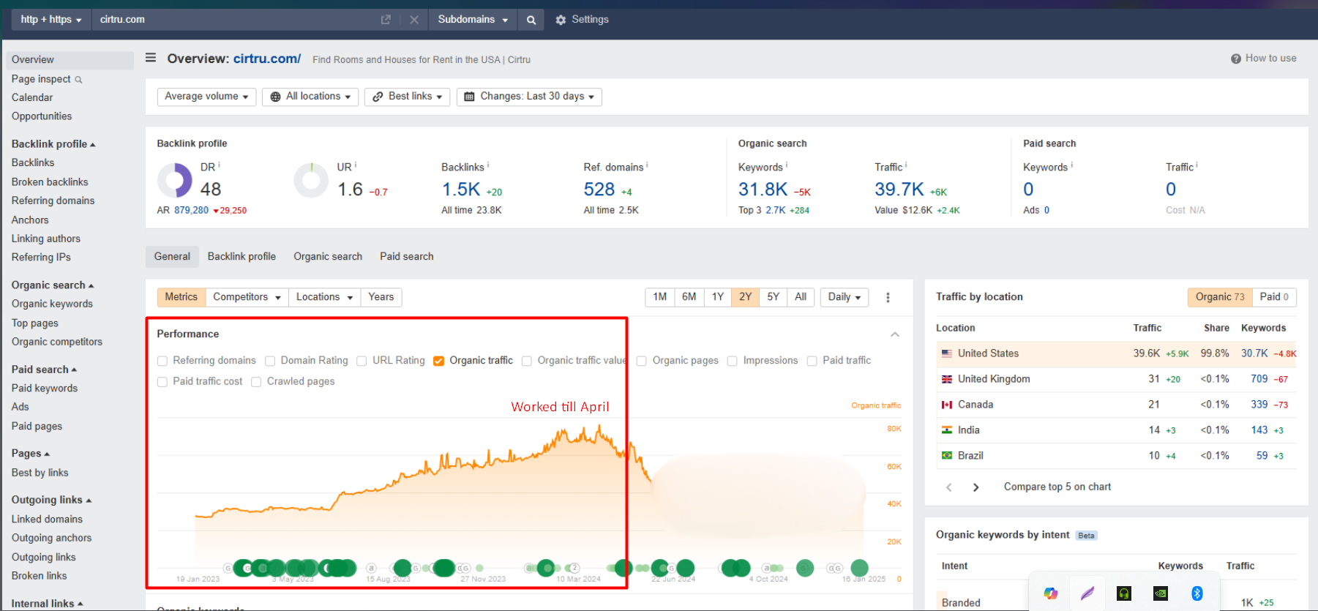Enable the Organic pages checkbox

[x=642, y=361]
